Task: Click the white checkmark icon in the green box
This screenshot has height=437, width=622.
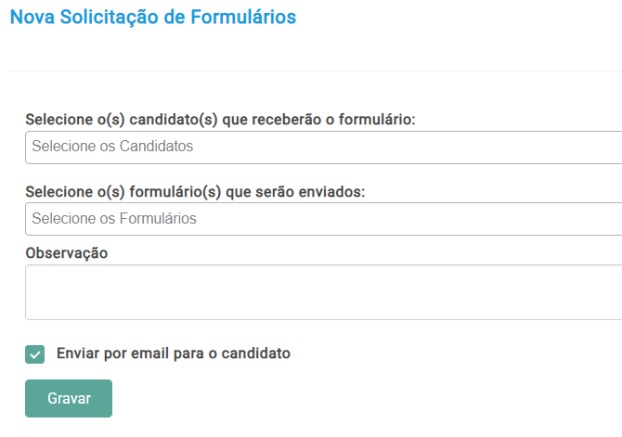Action: coord(35,353)
